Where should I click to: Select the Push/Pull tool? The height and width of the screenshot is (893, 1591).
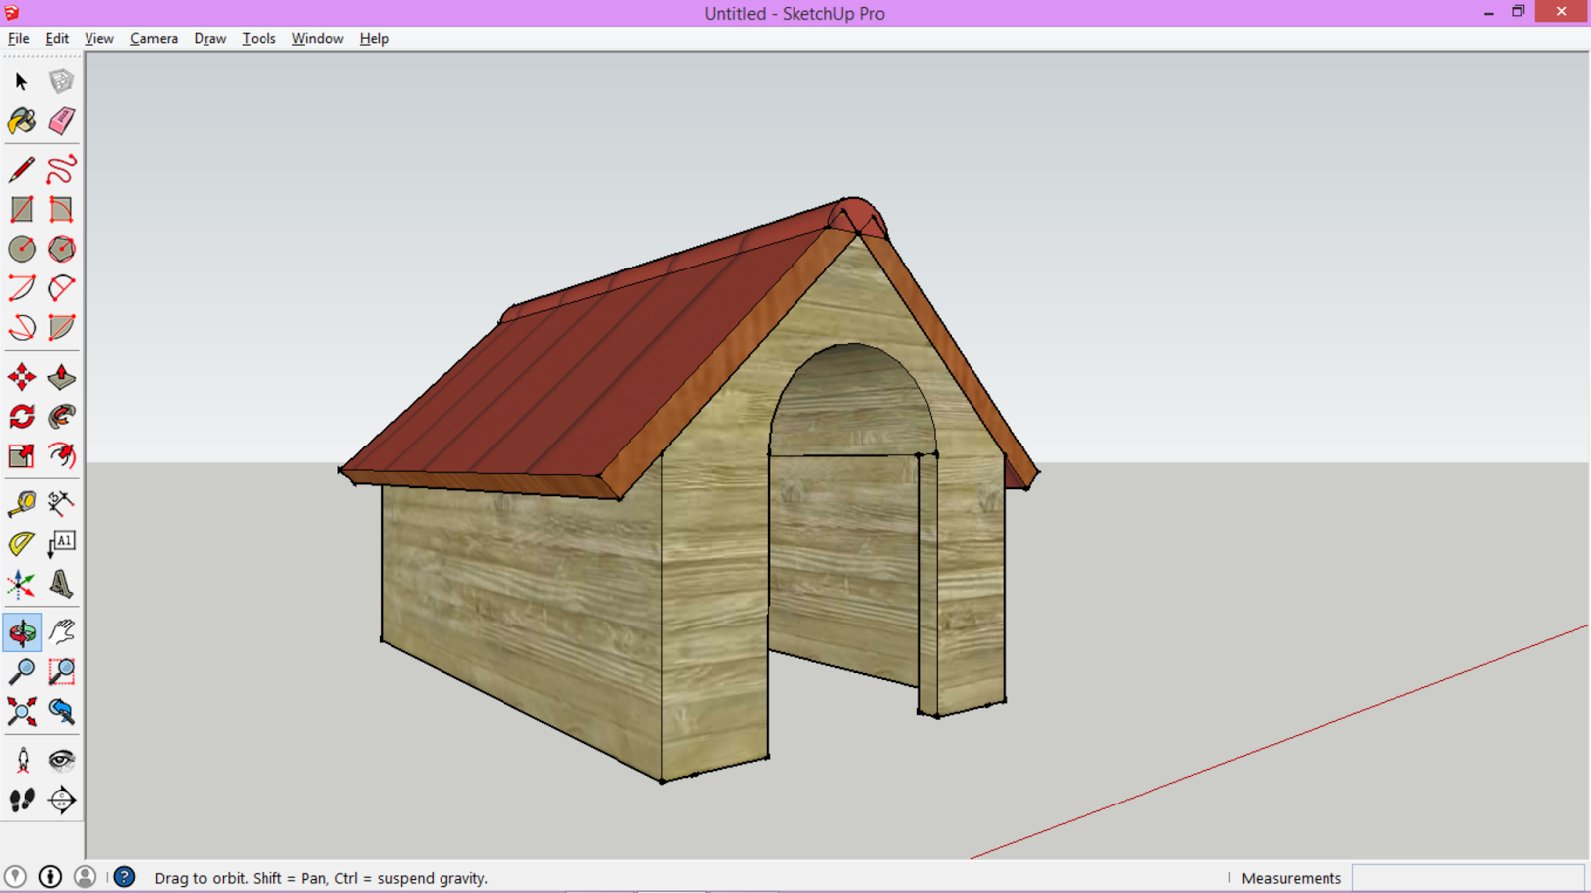pos(61,377)
